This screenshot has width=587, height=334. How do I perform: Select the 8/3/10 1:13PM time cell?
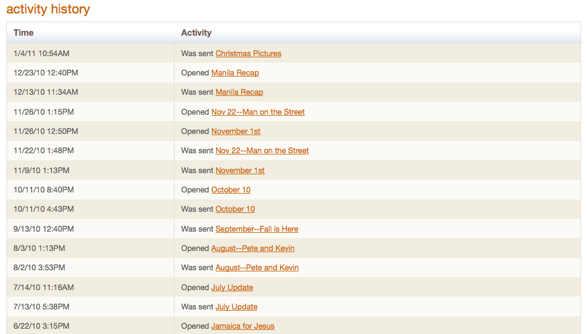coord(90,248)
